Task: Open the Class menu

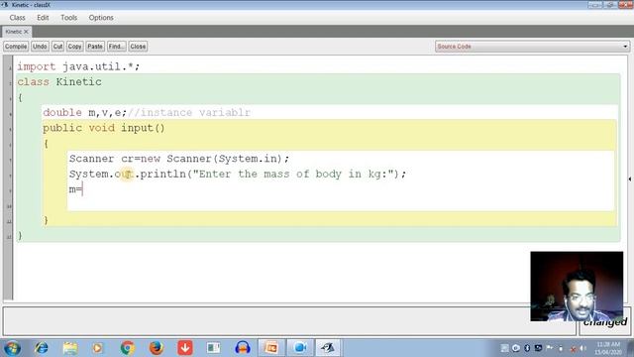Action: [x=18, y=18]
